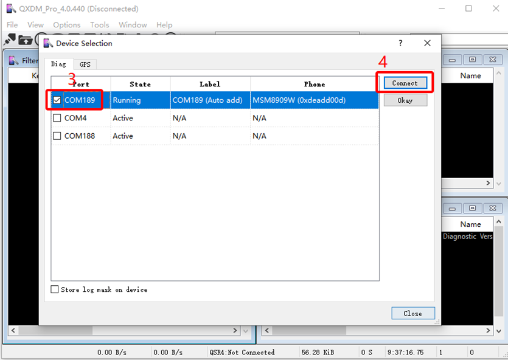This screenshot has width=508, height=360.
Task: Open the Options menu
Action: [66, 25]
